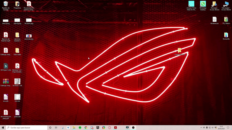Screen dimensions: 232x130
Task: Select the Sin título 1.odt document
Action: [17, 83]
